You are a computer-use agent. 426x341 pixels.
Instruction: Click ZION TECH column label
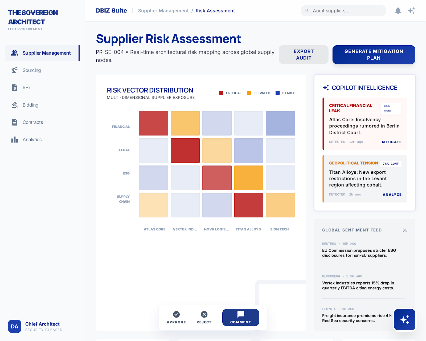point(279,229)
